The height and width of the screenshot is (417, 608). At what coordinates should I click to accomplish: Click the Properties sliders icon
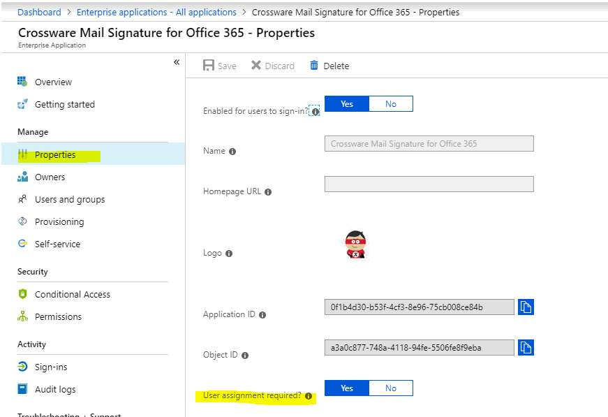coord(22,154)
